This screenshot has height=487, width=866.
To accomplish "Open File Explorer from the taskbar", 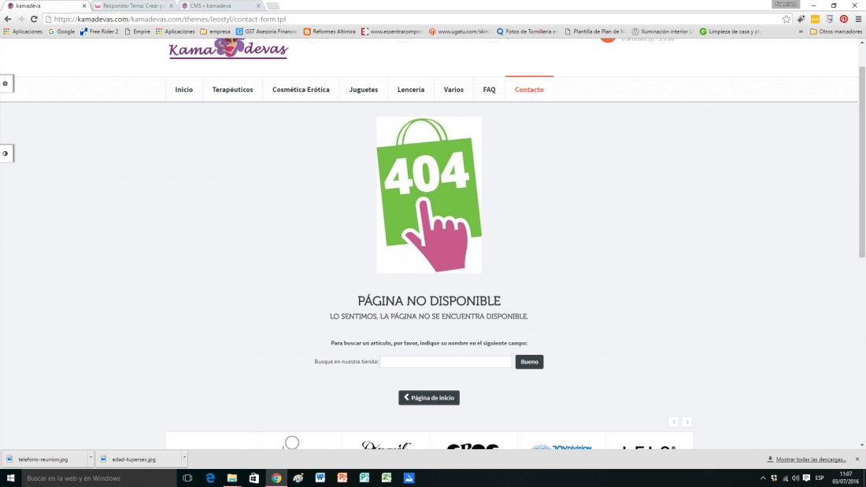I will (232, 478).
